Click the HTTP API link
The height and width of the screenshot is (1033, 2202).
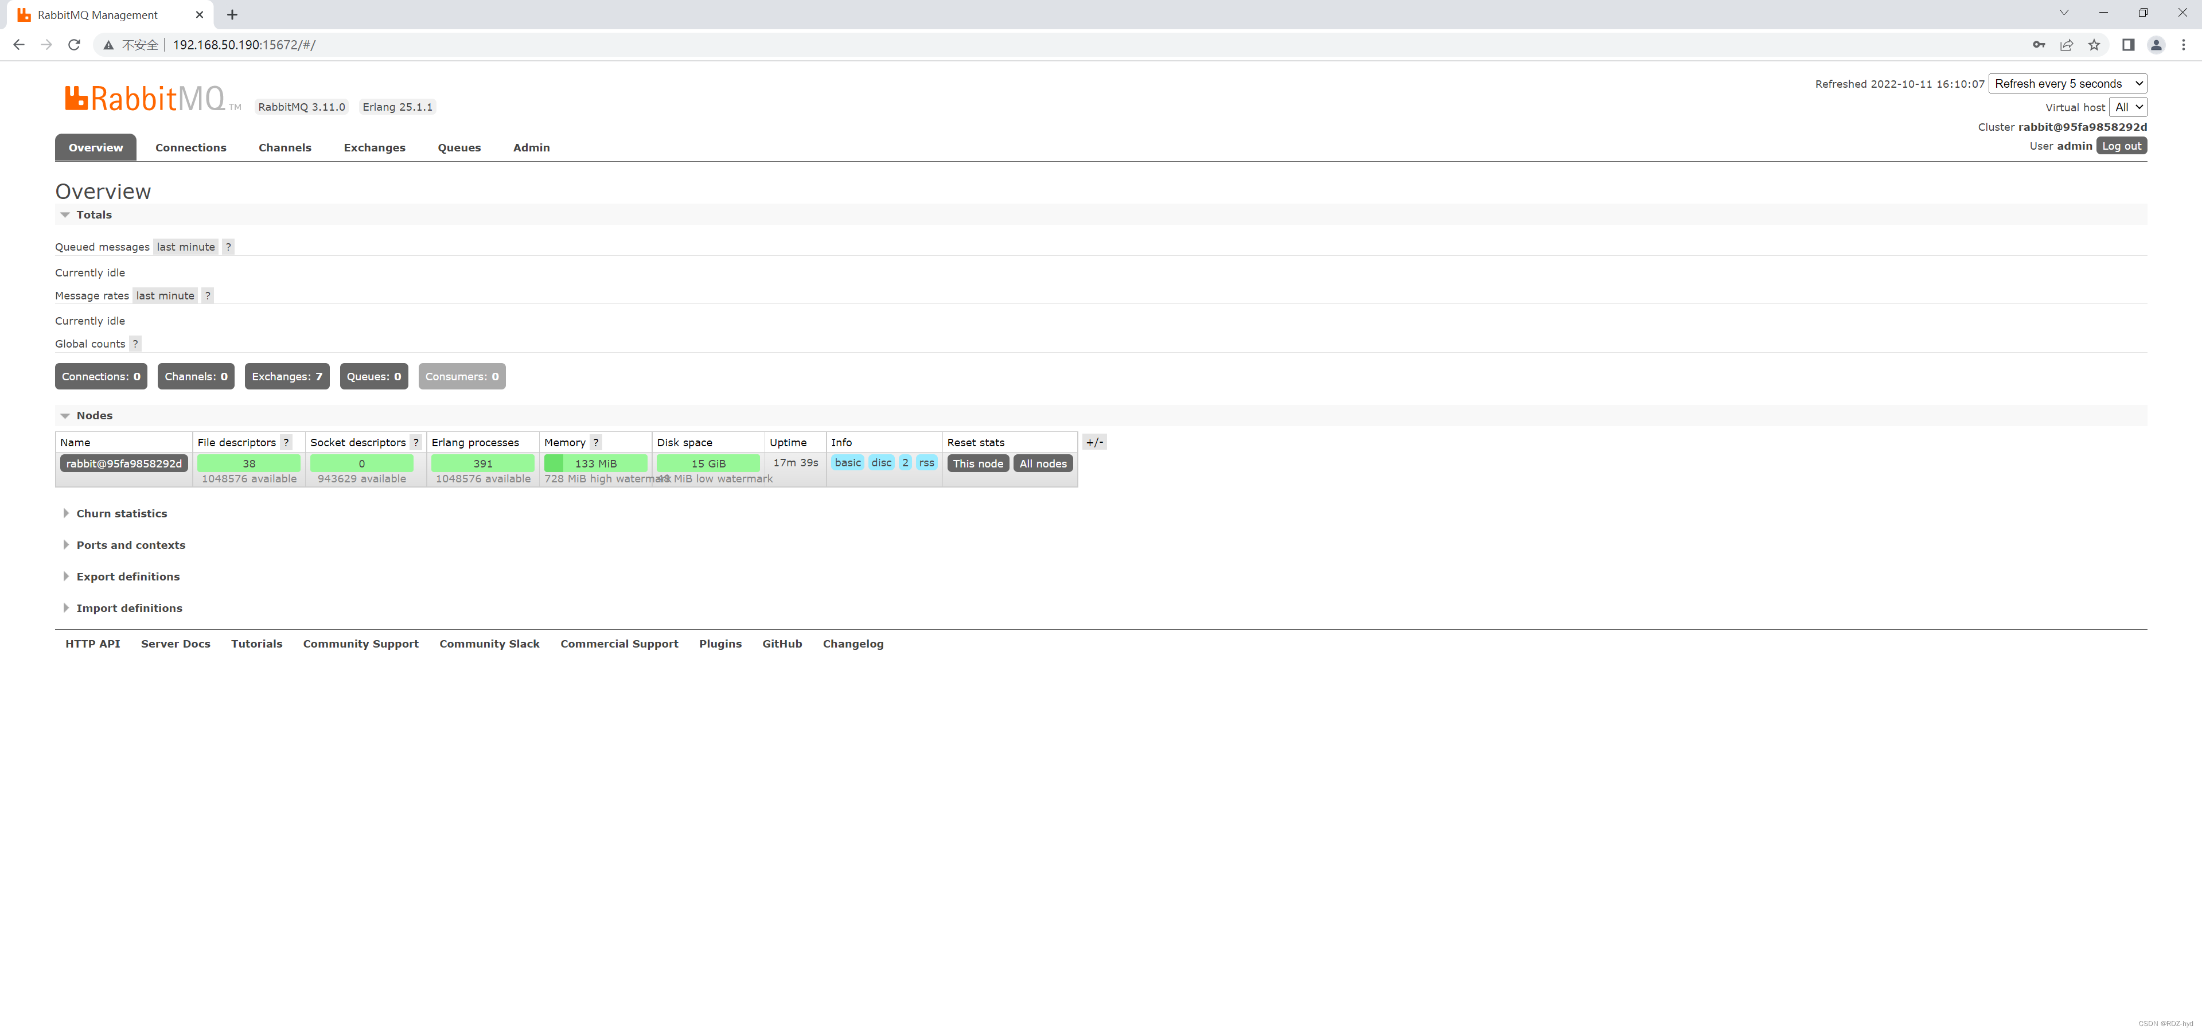click(91, 643)
